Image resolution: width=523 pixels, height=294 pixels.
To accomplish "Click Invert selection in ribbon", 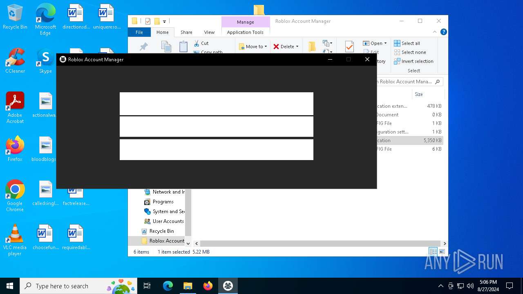I will 413,61.
